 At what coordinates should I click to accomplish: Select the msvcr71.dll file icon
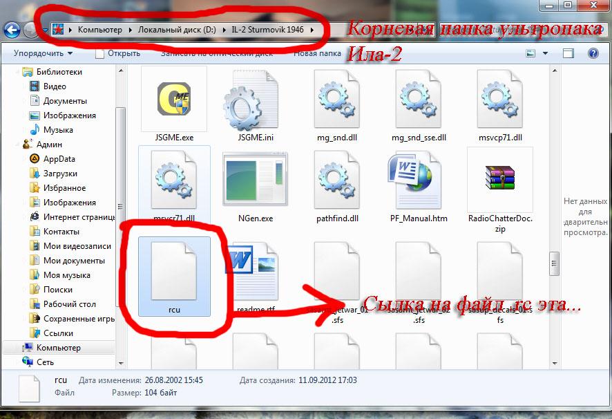174,179
